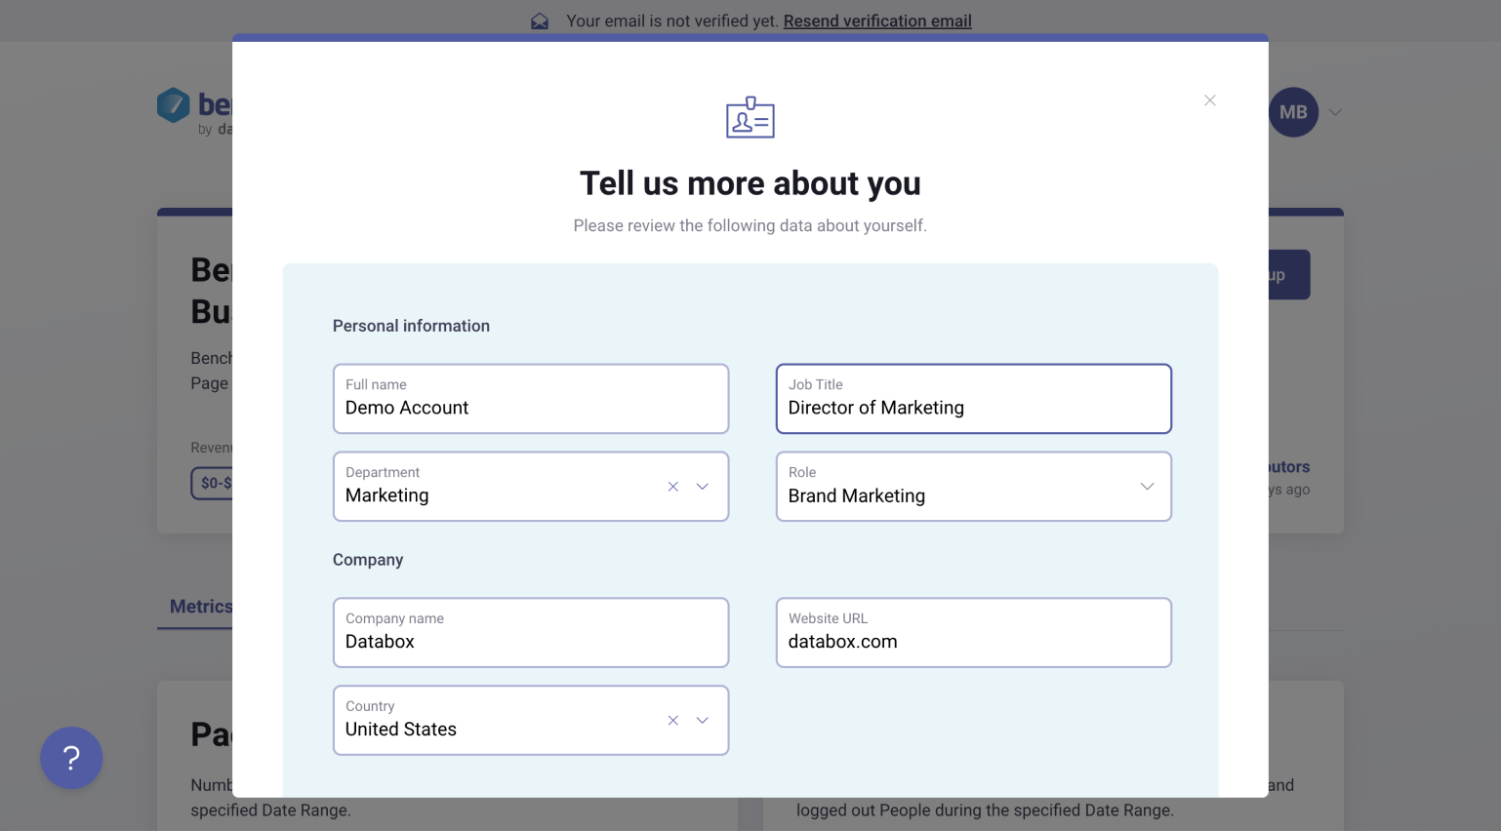Switch to the Metrics tab
The image size is (1501, 831).
(x=200, y=607)
